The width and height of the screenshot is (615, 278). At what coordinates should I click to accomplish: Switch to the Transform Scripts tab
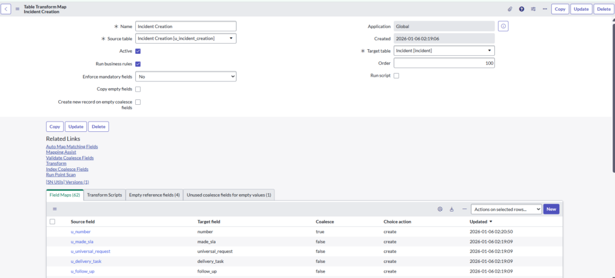coord(105,195)
